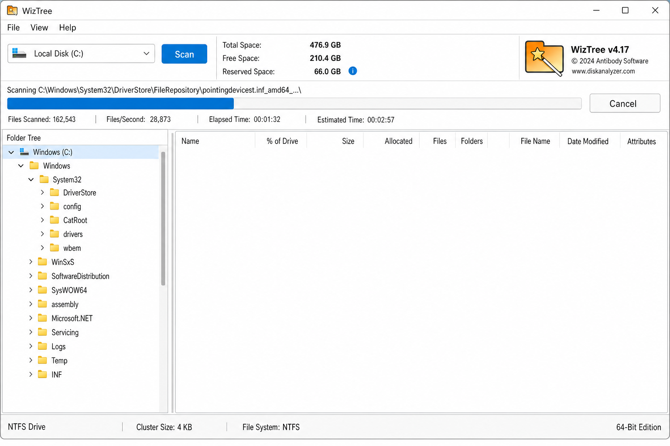This screenshot has width=670, height=446.
Task: Expand the config folder
Action: point(42,206)
